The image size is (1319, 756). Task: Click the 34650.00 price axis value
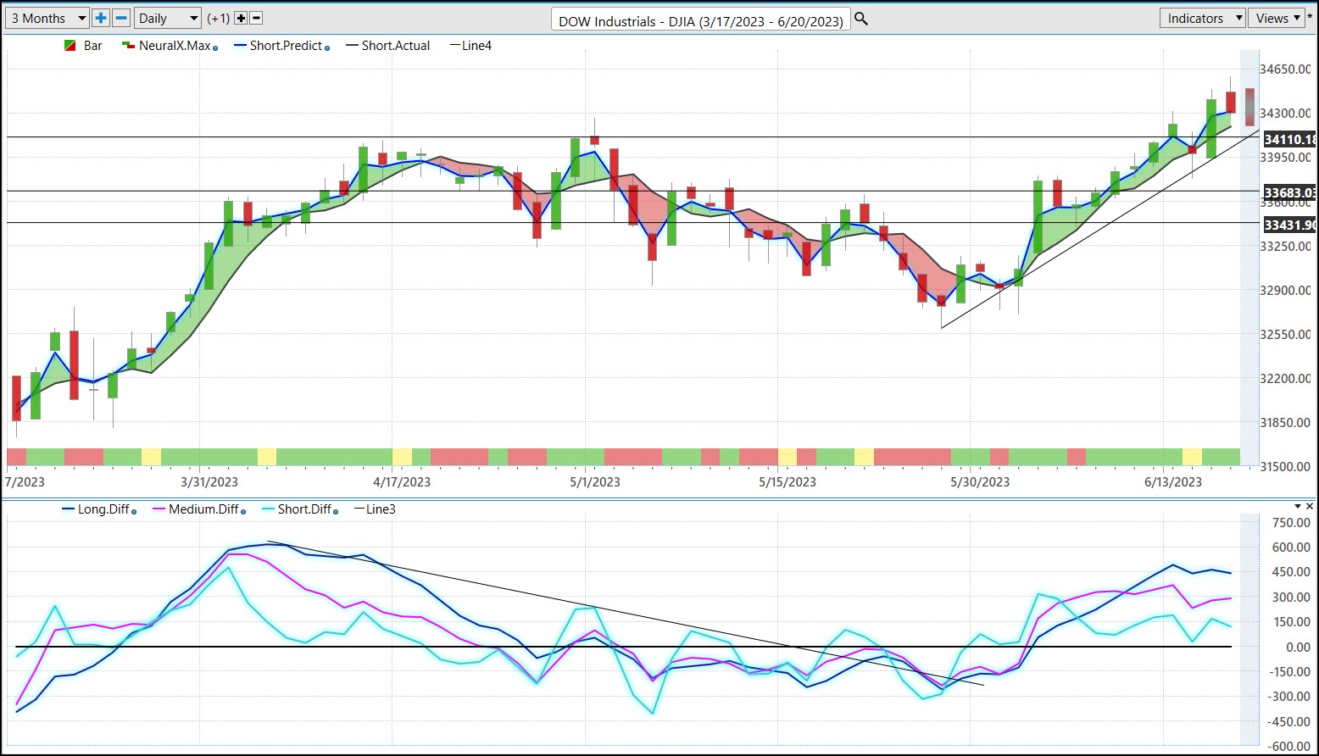point(1285,69)
